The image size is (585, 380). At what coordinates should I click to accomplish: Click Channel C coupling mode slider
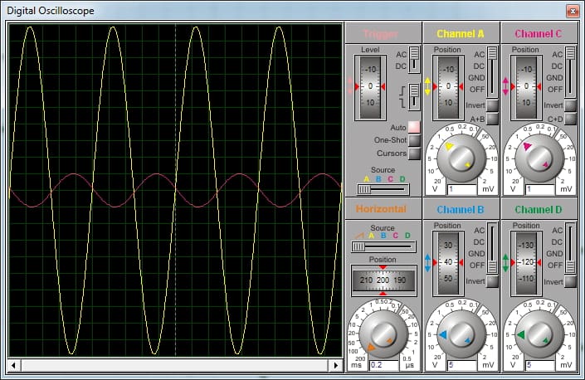[x=570, y=71]
